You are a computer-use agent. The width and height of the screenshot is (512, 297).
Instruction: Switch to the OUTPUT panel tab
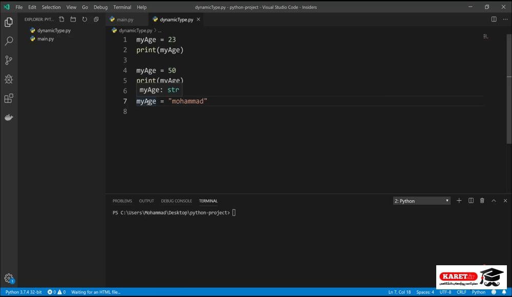146,201
